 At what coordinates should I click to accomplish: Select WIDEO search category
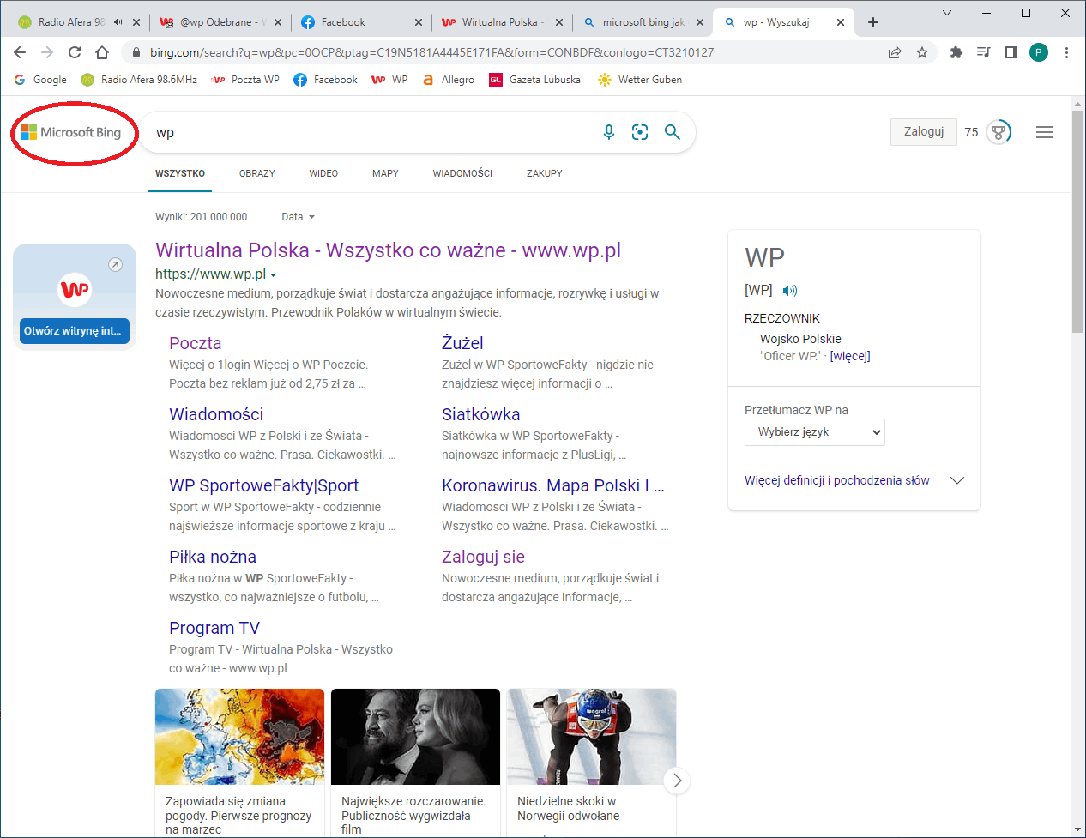(323, 173)
